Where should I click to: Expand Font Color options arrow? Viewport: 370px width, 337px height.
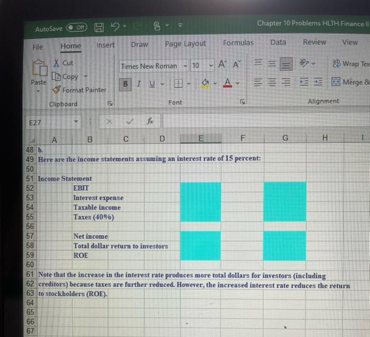click(237, 83)
